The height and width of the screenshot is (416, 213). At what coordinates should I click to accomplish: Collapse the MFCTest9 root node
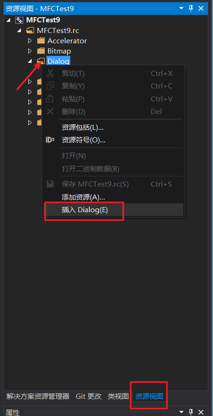pyautogui.click(x=9, y=20)
